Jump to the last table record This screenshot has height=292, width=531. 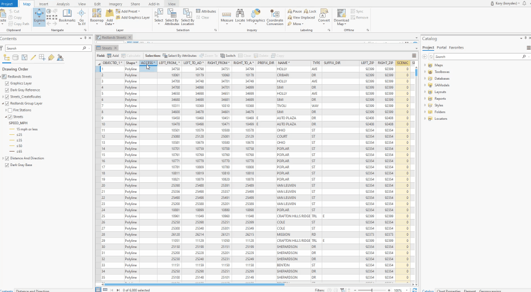(x=118, y=290)
